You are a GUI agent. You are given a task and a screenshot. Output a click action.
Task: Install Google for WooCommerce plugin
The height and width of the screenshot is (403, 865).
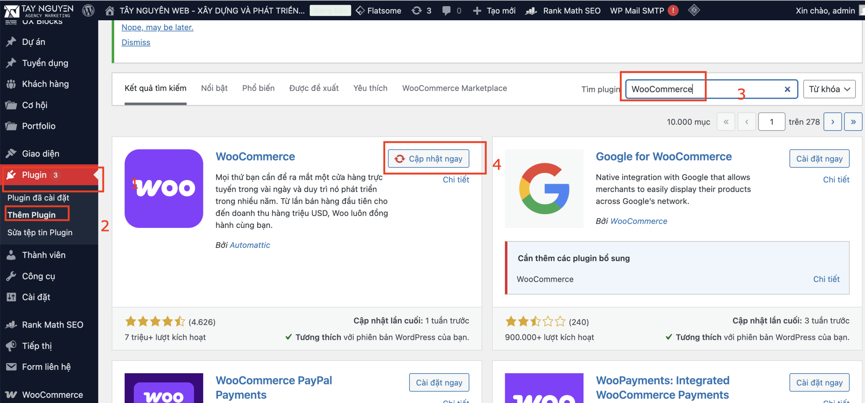pyautogui.click(x=819, y=159)
